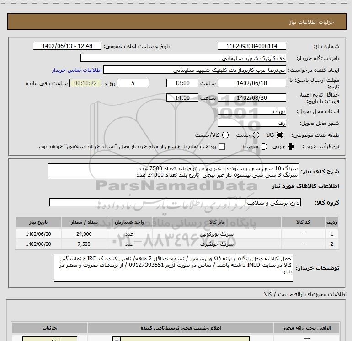
Task: Select the کالا/خدمت radio button
Action: click(225, 135)
